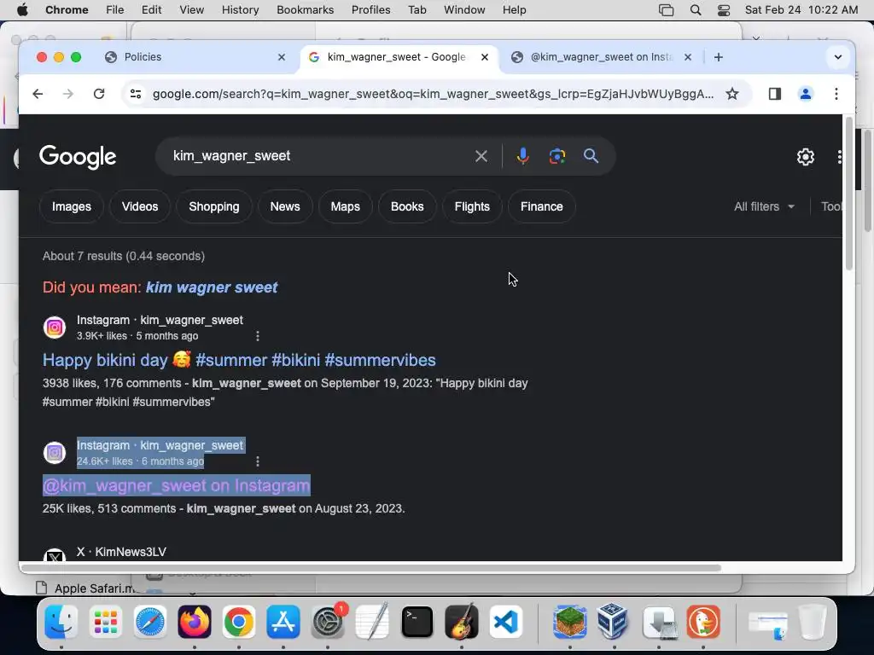Filter results by Flights
This screenshot has width=874, height=655.
pos(471,206)
